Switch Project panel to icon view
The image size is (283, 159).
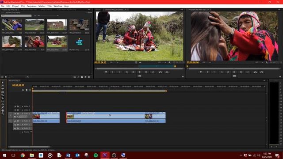pos(6,77)
